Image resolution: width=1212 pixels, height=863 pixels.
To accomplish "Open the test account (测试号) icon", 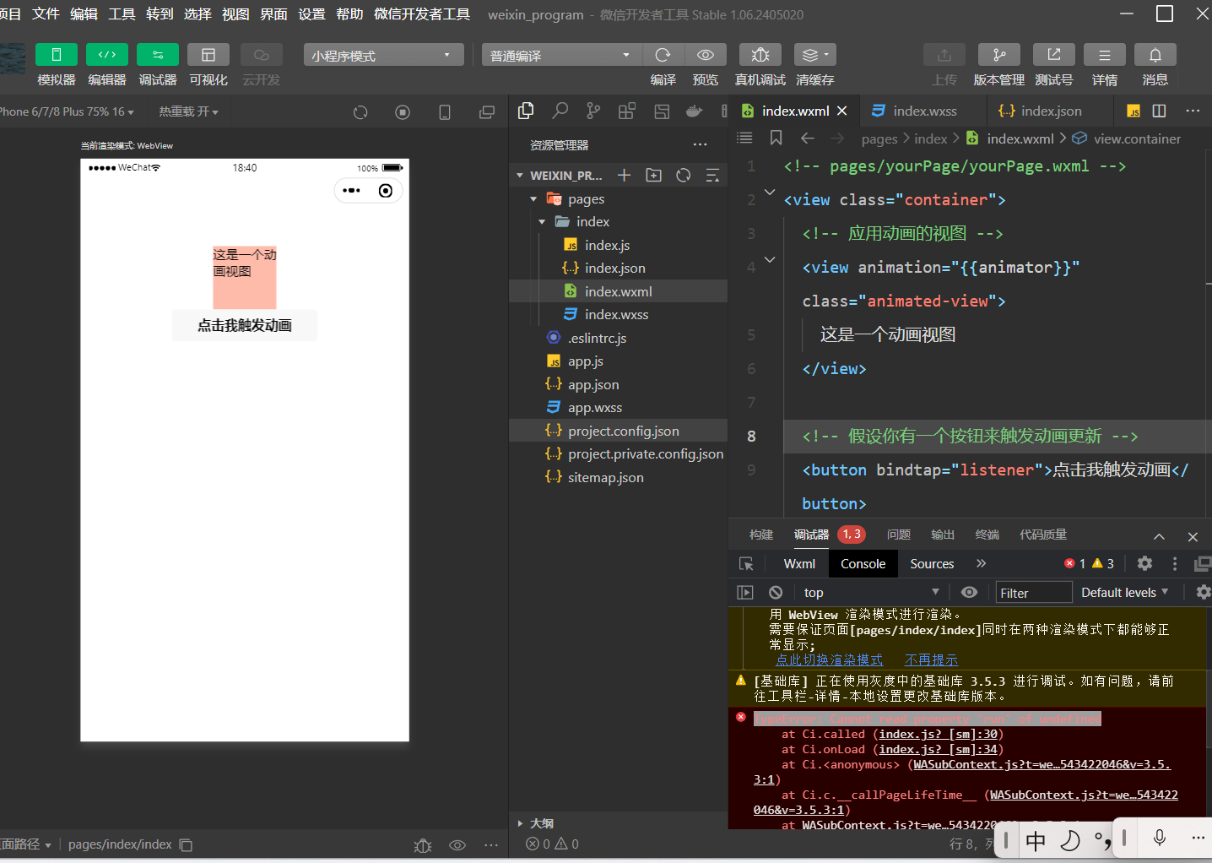I will point(1054,55).
